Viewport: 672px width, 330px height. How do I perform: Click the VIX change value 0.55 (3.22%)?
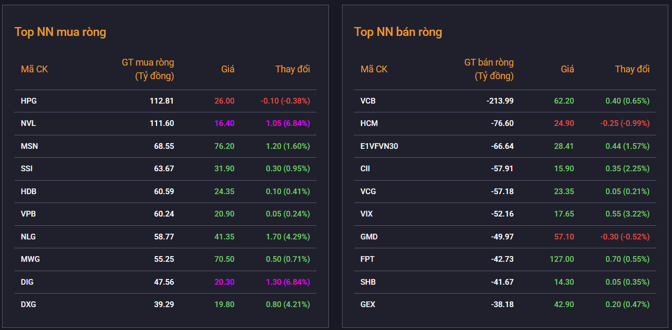click(627, 214)
